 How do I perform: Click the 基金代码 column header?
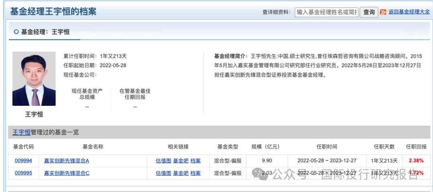pos(24,147)
